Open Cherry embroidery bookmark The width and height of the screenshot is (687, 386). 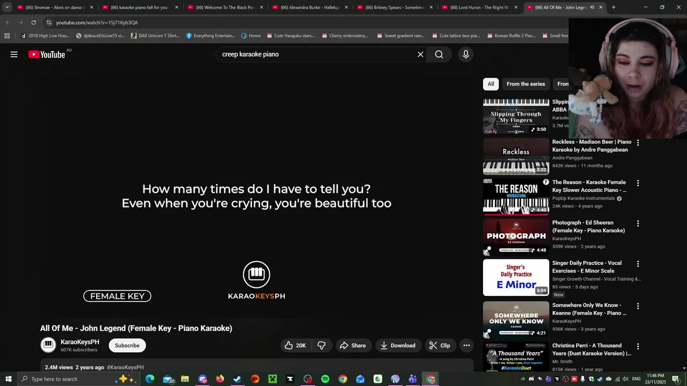pos(345,36)
